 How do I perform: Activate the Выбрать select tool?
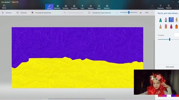coord(7,13)
